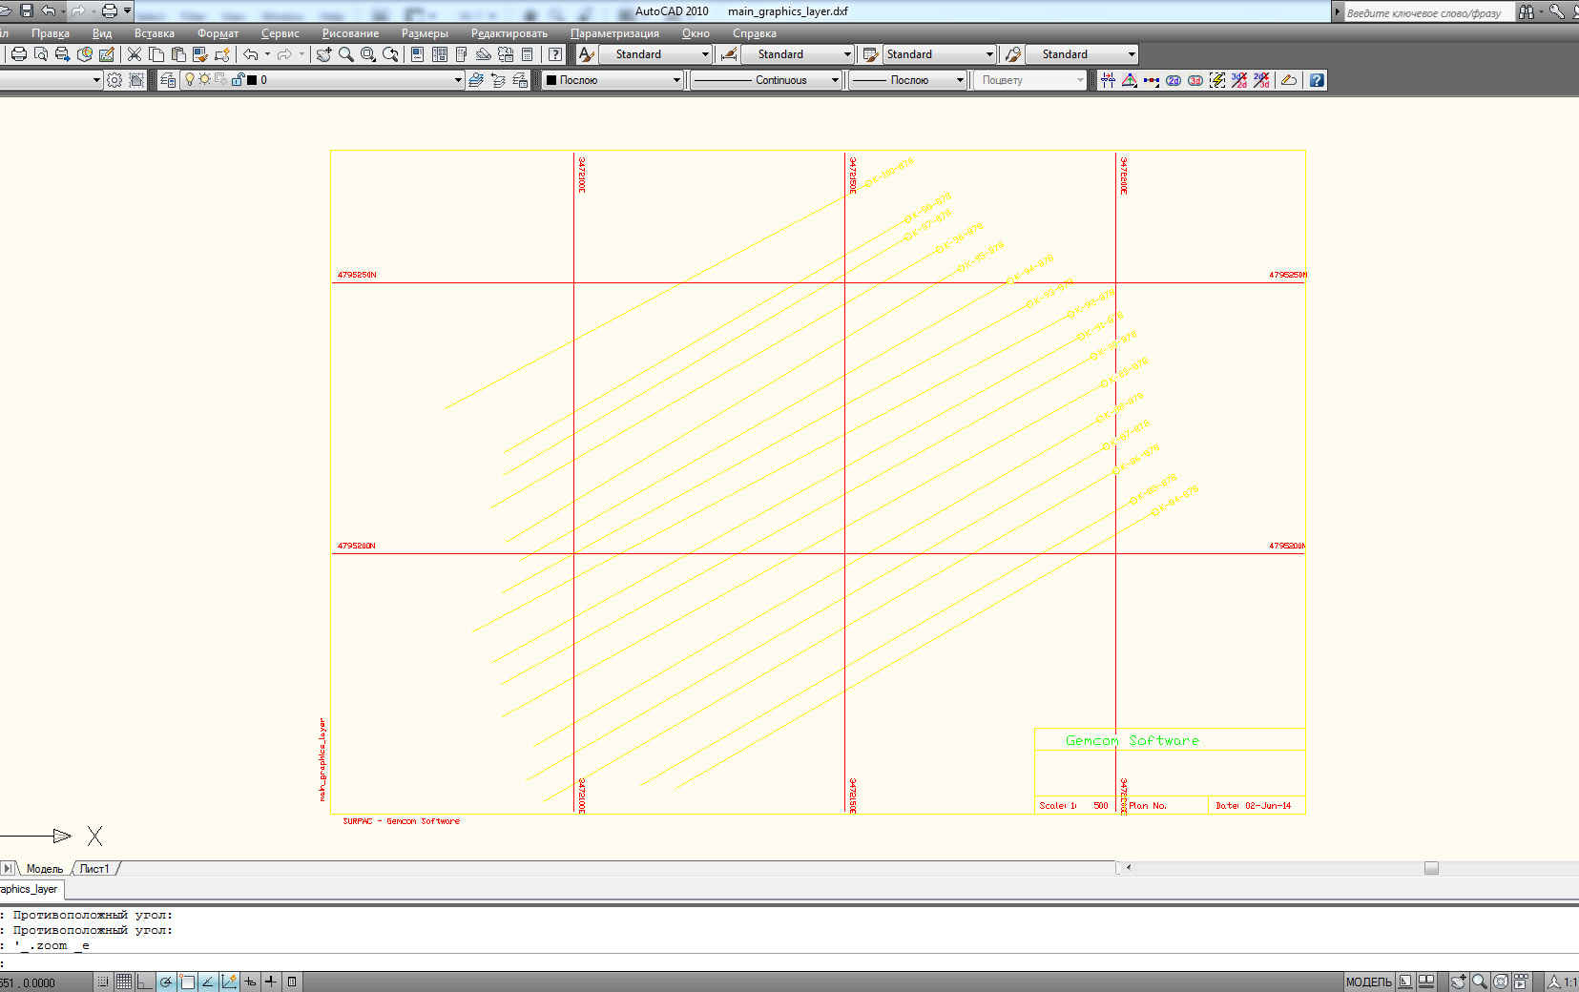Toggle Polar Tracking in status bar
The image size is (1579, 992).
(x=166, y=982)
